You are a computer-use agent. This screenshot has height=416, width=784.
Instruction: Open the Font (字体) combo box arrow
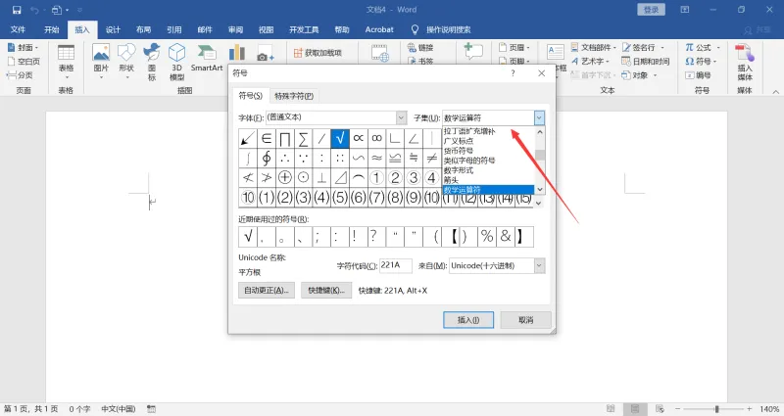point(401,117)
